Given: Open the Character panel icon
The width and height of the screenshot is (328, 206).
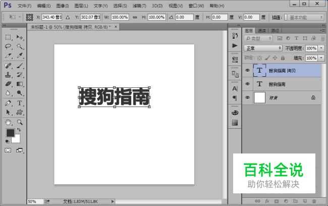Looking at the screenshot, I should (x=235, y=88).
